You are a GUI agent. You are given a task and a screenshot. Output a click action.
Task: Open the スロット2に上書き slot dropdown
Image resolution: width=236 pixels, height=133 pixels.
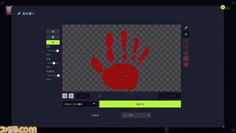pyautogui.click(x=80, y=104)
